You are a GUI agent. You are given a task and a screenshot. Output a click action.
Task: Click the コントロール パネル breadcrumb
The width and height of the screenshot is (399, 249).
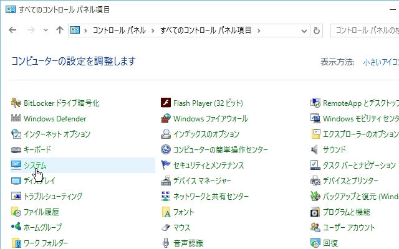[x=119, y=31]
